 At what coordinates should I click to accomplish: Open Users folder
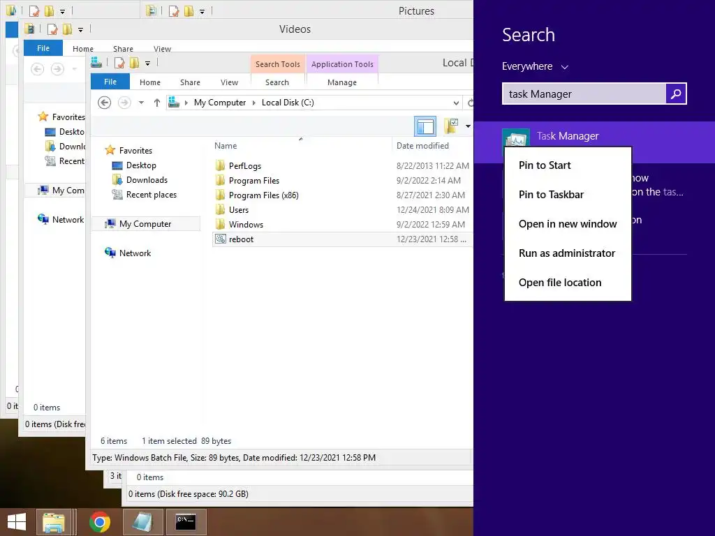pyautogui.click(x=239, y=210)
